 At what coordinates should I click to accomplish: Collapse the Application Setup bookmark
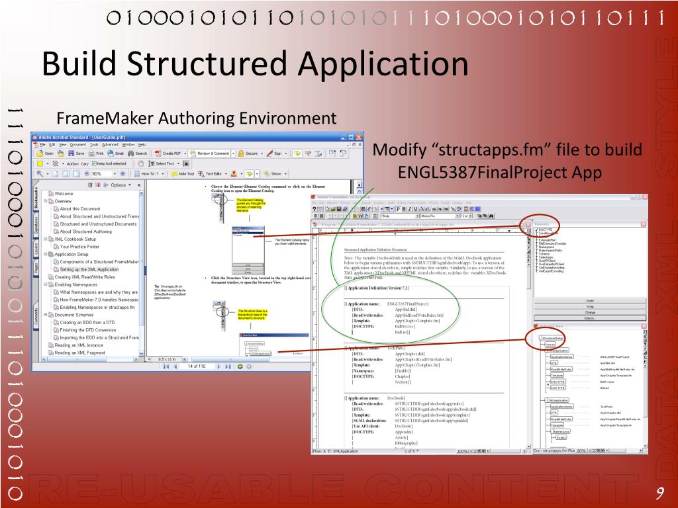46,254
